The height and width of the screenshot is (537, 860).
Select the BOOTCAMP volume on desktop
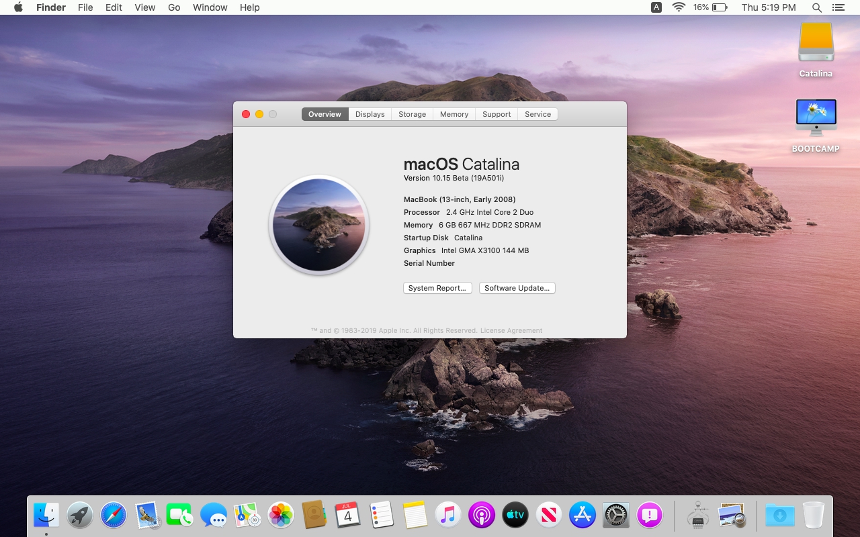click(816, 126)
